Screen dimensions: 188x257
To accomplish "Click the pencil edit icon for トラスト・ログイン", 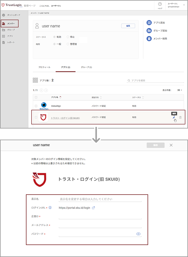I will pyautogui.click(x=174, y=117).
